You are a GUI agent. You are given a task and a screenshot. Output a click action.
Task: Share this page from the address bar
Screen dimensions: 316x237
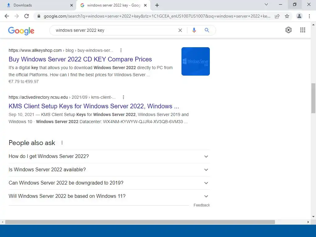[x=277, y=16]
